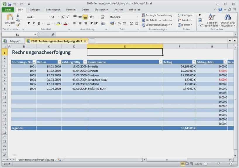Screen dimensions: 239x168
Task: Click the increase decimal places icon
Action: [x=132, y=23]
